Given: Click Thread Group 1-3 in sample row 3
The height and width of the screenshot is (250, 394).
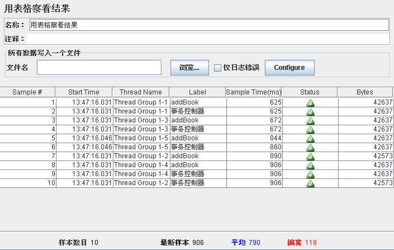Looking at the screenshot, I should coord(140,120).
